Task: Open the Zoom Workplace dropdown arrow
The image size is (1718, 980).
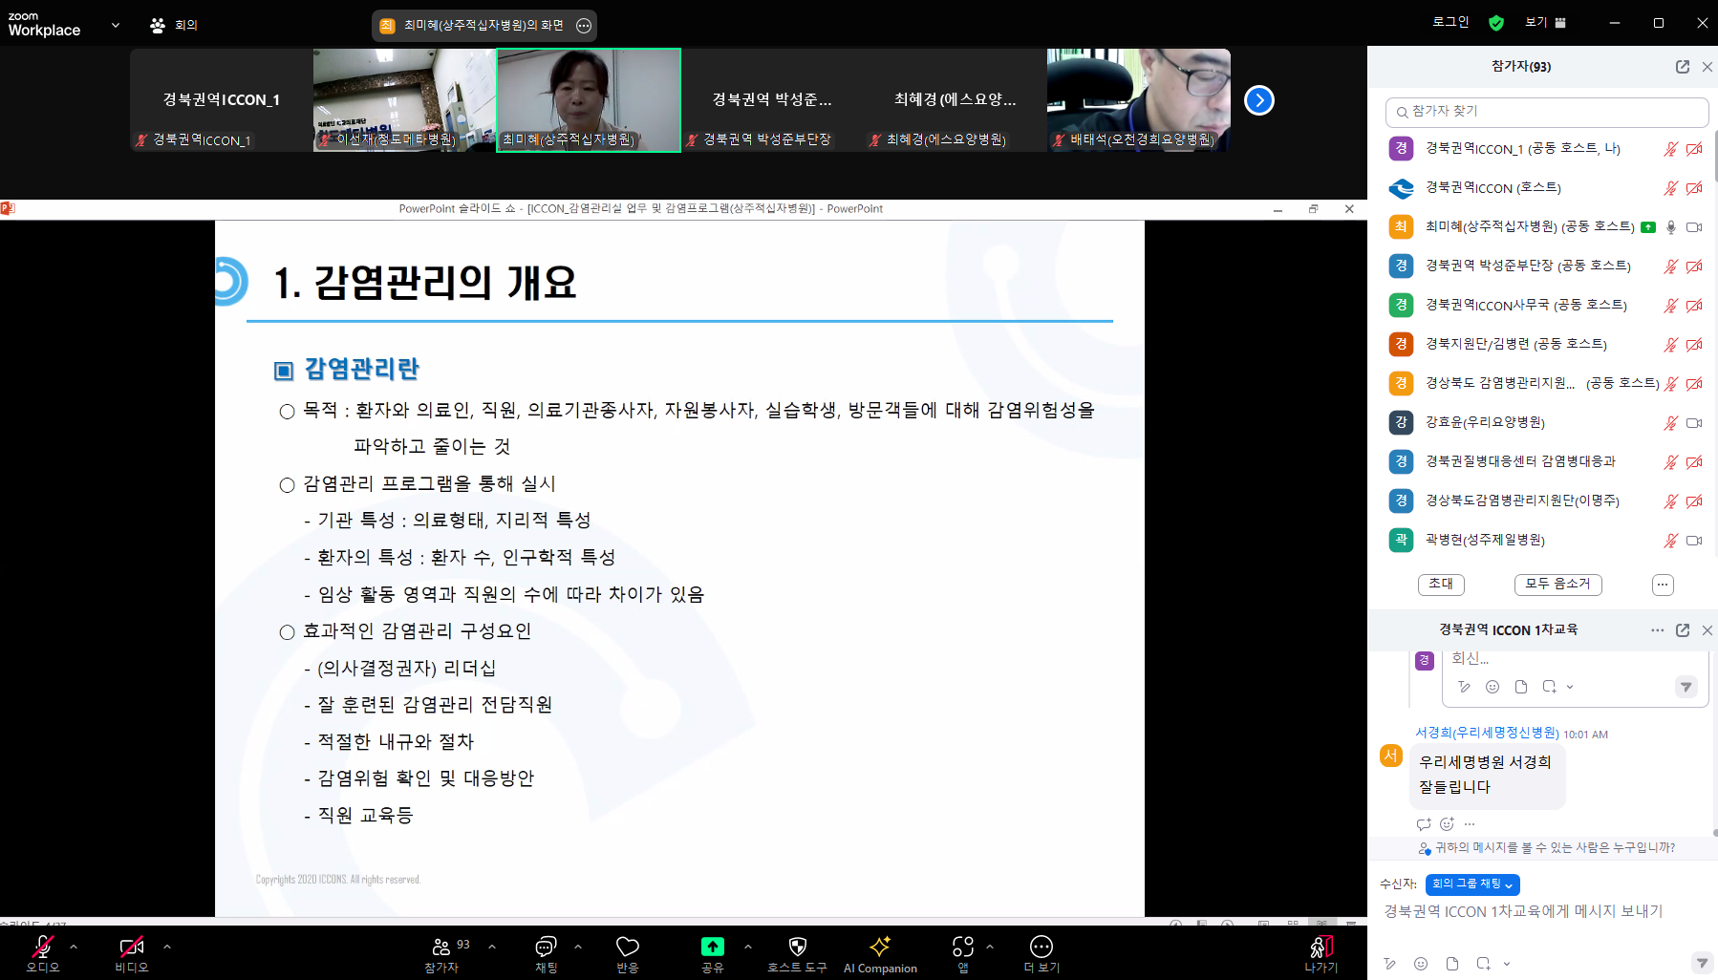Action: pos(116,25)
